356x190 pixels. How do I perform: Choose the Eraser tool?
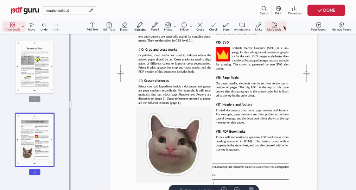pos(124,26)
